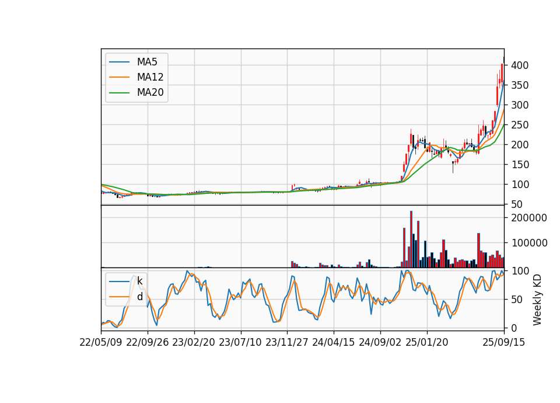This screenshot has width=560, height=403.
Task: Click the 350 price axis label
Action: click(520, 85)
